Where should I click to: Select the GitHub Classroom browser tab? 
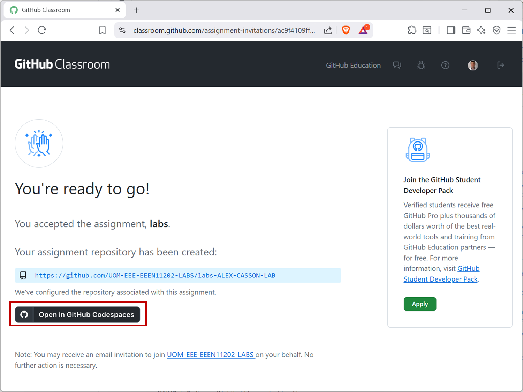(63, 10)
